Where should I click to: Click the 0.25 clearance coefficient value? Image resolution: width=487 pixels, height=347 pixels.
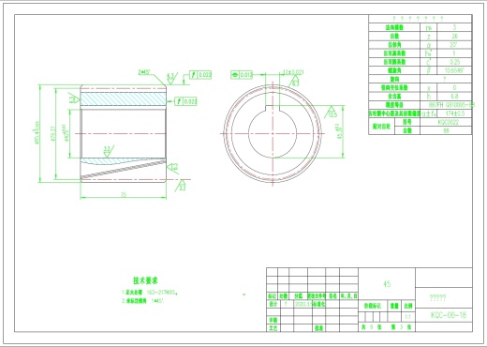coord(454,62)
